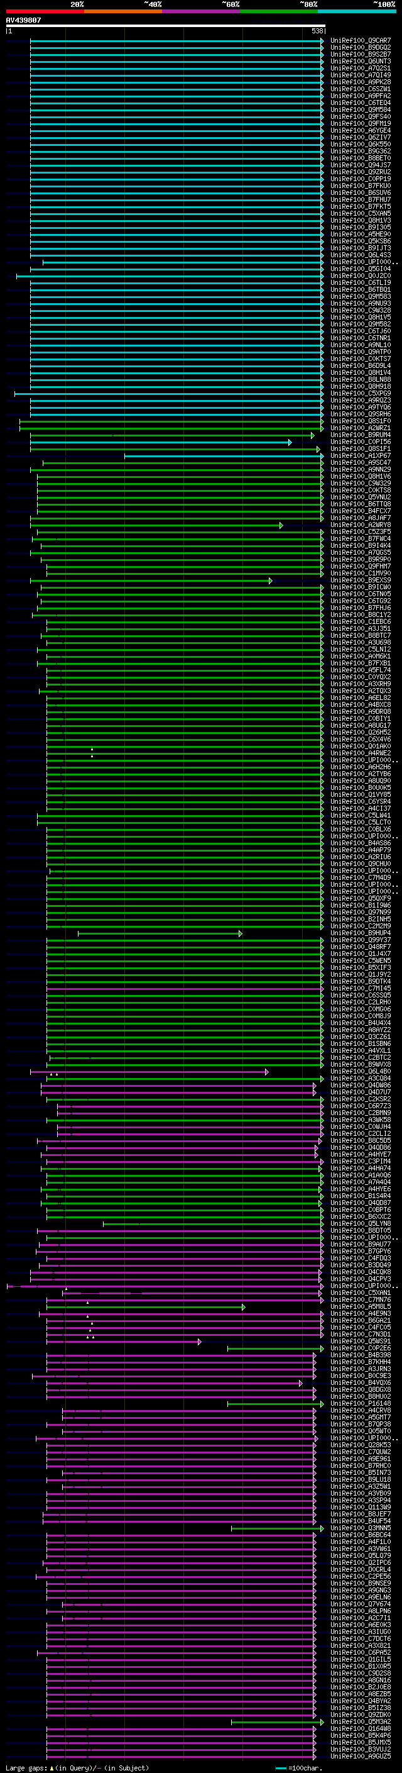This screenshot has width=402, height=1773.
Task: Select the UniRef100_B1SBN6 label
Action: click(x=361, y=1044)
